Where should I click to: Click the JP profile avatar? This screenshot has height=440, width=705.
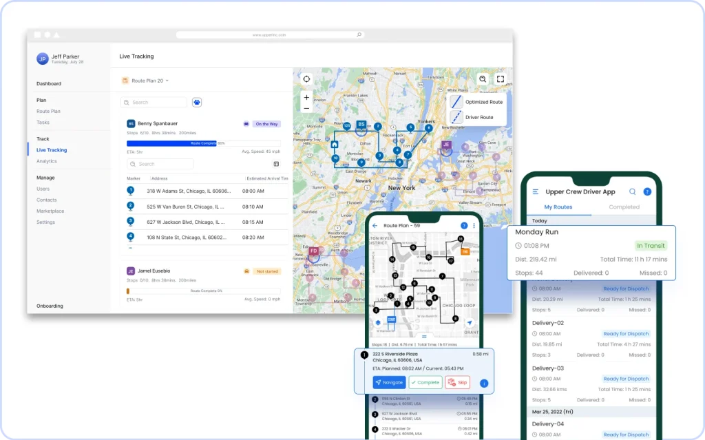tap(43, 59)
